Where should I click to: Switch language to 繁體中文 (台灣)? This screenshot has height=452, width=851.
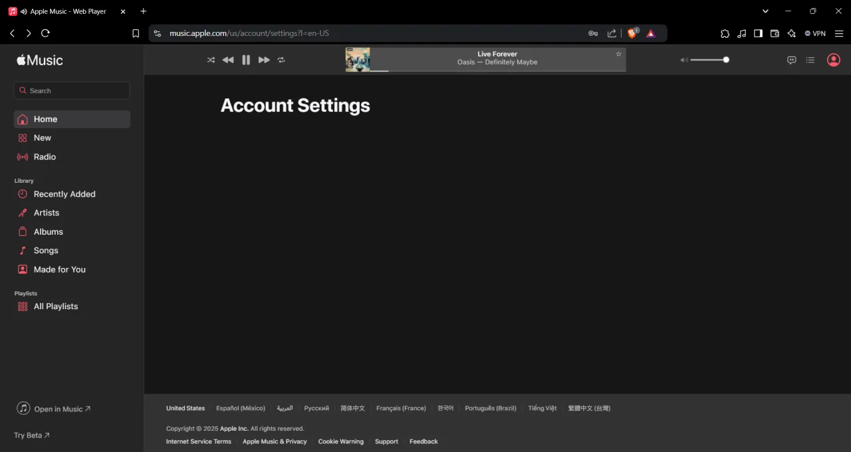click(589, 408)
